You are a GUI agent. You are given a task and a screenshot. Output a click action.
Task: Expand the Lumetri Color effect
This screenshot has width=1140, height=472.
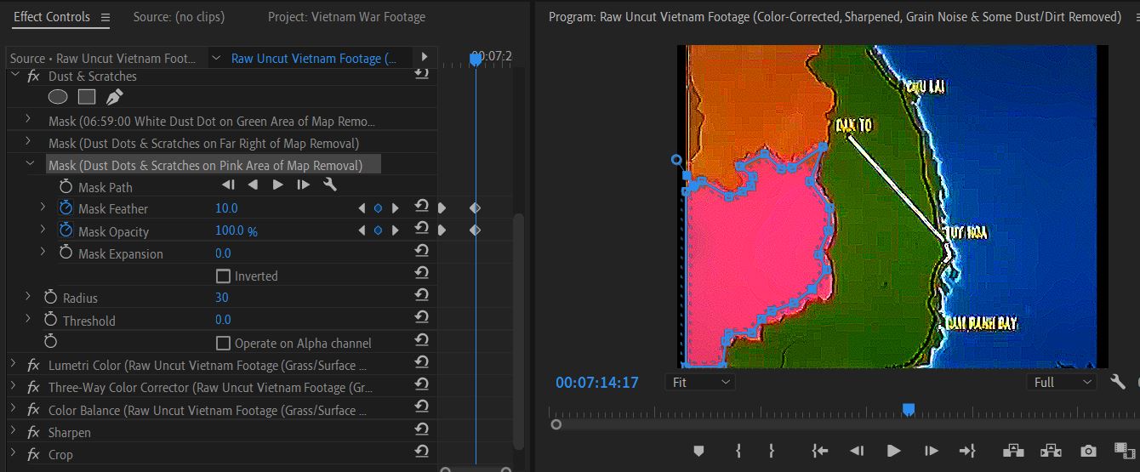pyautogui.click(x=13, y=364)
